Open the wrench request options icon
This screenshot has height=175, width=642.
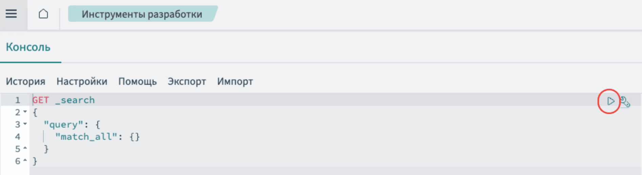[x=625, y=102]
